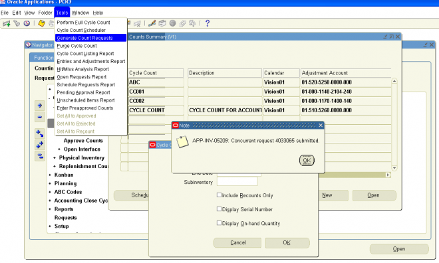Screen dimensions: 439x263
Task: Open the Folder menu
Action: click(x=45, y=13)
